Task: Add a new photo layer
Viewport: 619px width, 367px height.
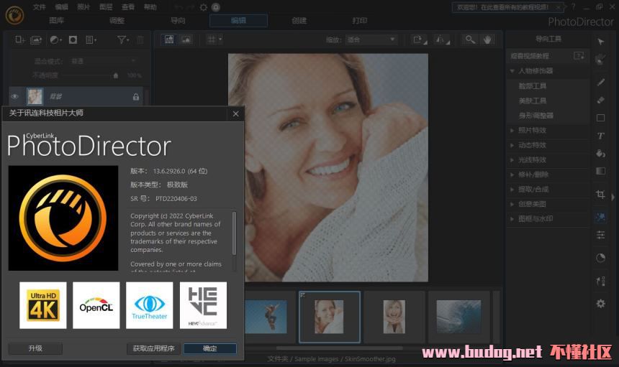Action: [36, 40]
